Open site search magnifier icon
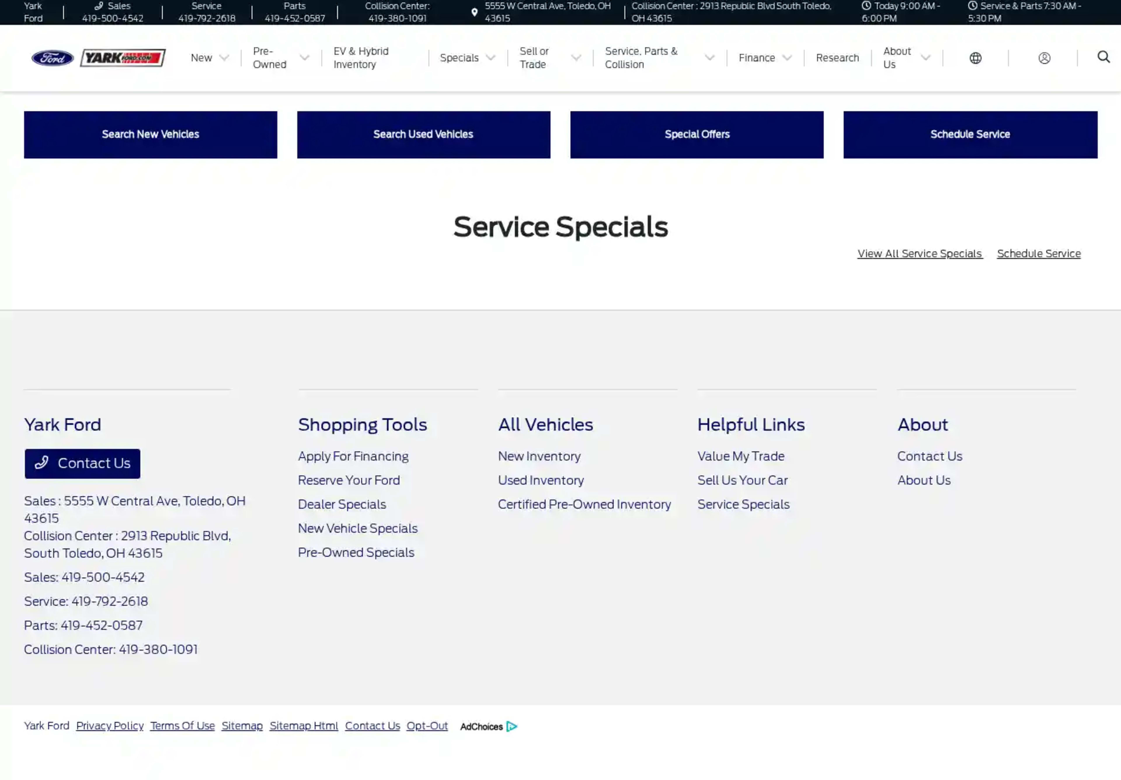Image resolution: width=1121 pixels, height=780 pixels. pyautogui.click(x=1103, y=57)
